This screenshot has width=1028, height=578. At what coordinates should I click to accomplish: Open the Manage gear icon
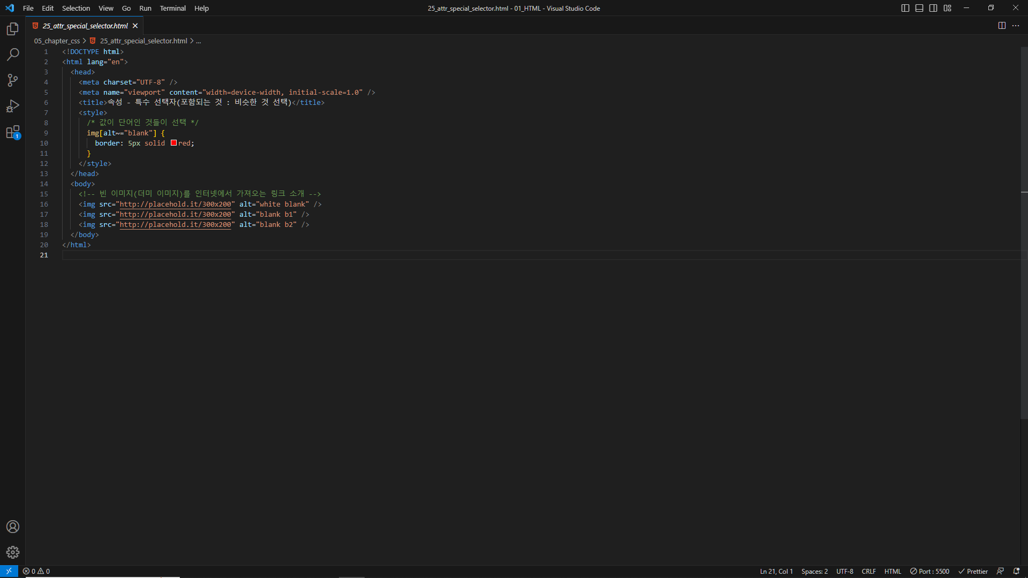[13, 552]
